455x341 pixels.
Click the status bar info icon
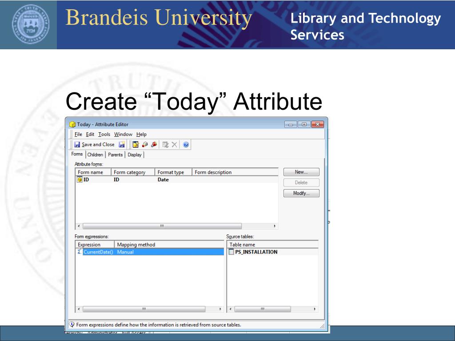[72, 325]
